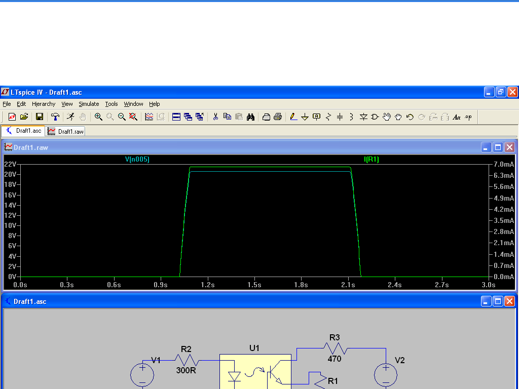
Task: Click the 7.0mA current axis label
Action: [504, 164]
